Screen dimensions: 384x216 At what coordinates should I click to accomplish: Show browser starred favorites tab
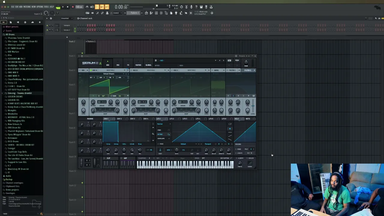coord(40,22)
